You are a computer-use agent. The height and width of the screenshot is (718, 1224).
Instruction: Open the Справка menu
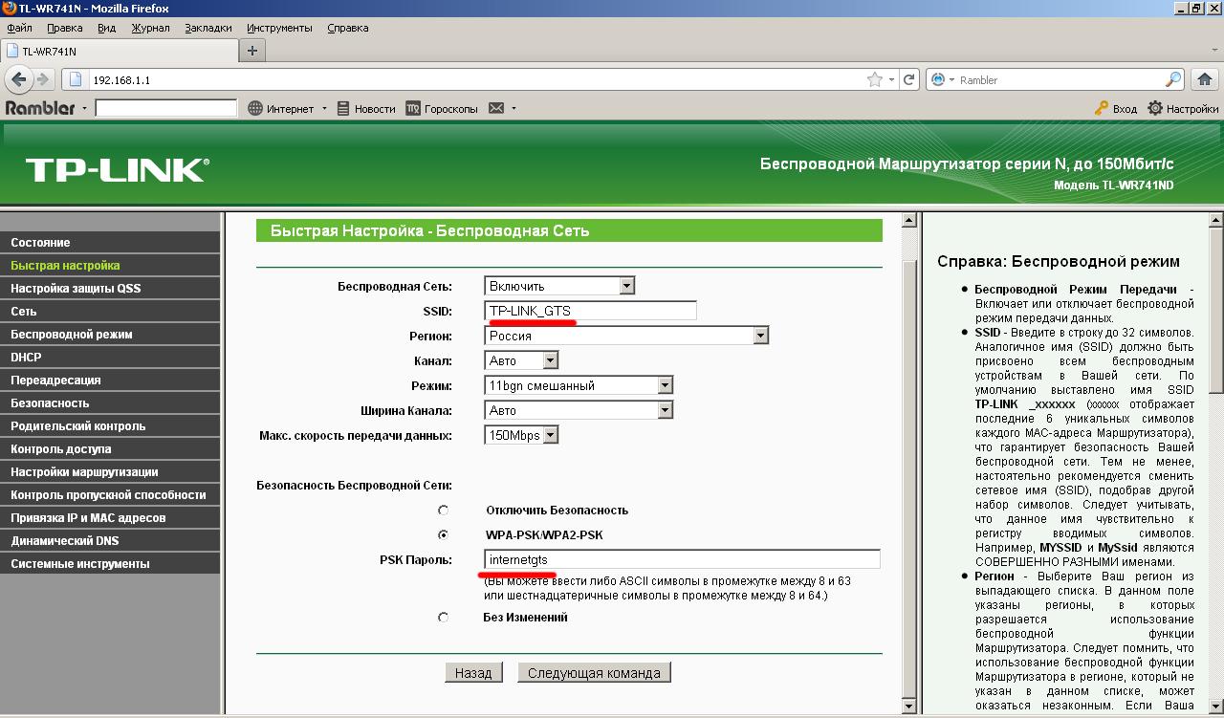[347, 28]
